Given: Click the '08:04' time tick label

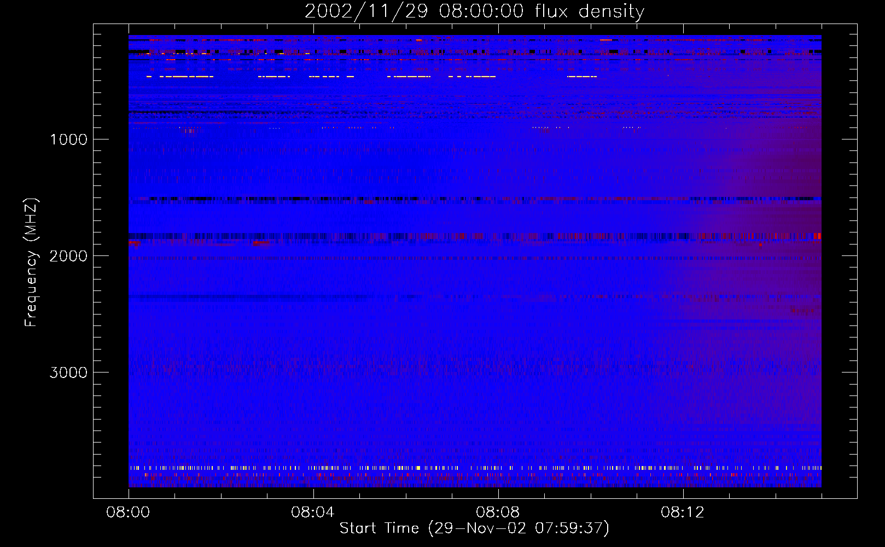Looking at the screenshot, I should [312, 513].
